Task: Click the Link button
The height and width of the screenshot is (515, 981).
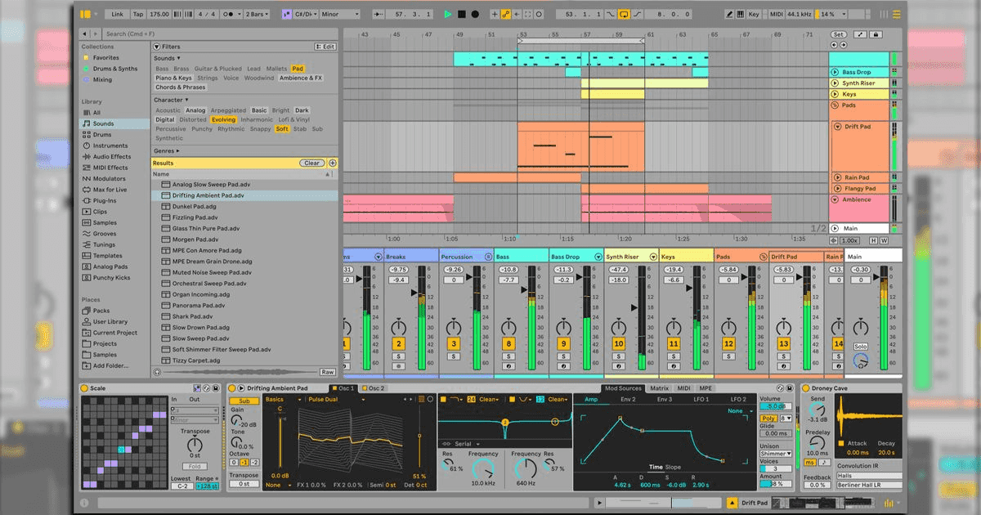Action: [x=118, y=14]
